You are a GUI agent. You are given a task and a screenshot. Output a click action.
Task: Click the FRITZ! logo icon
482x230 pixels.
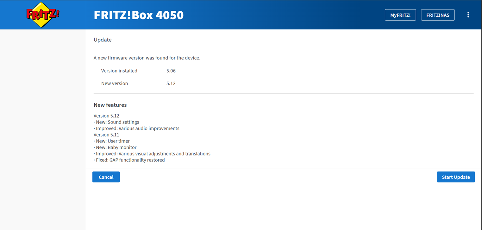pos(42,15)
